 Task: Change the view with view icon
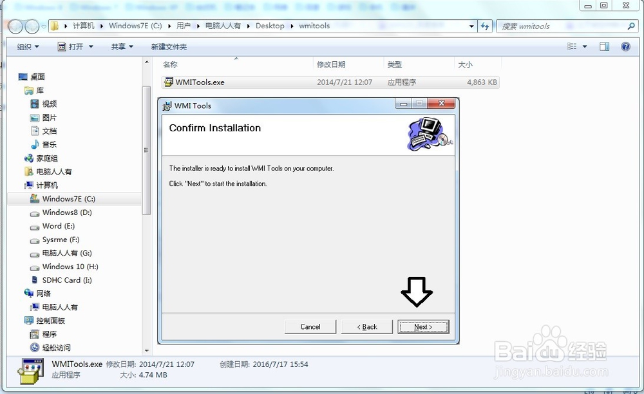click(x=572, y=46)
